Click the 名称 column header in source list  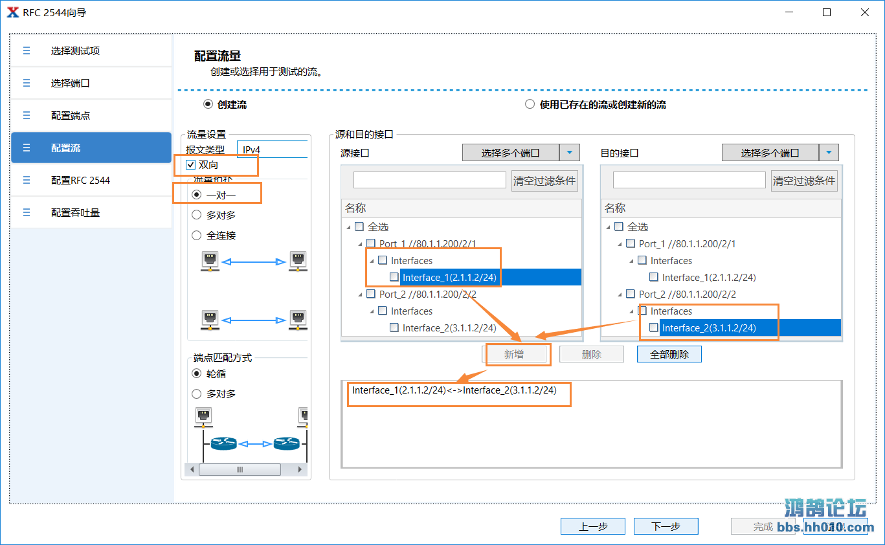(x=462, y=208)
